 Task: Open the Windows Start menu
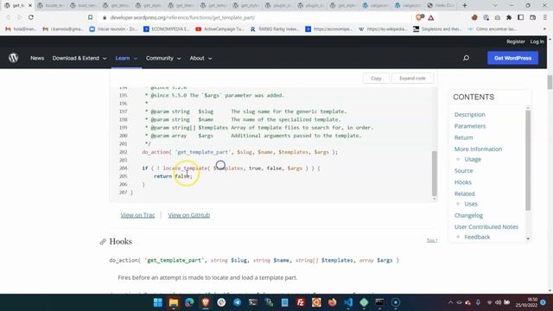157,302
